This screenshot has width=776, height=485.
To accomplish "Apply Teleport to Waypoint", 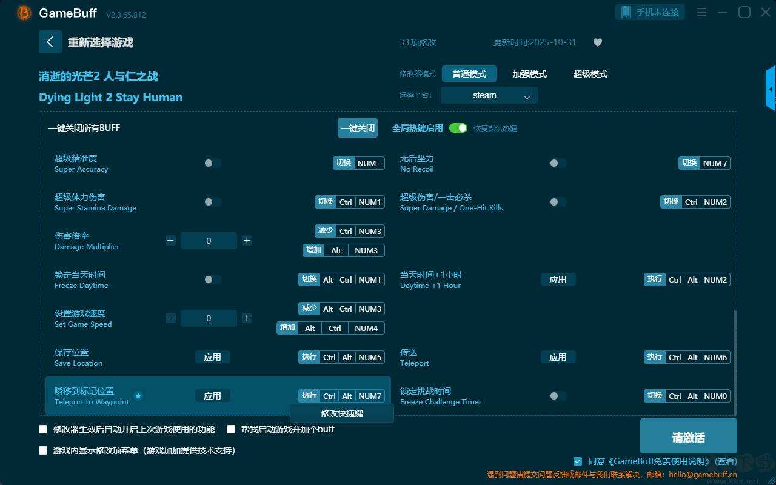I will [x=213, y=396].
